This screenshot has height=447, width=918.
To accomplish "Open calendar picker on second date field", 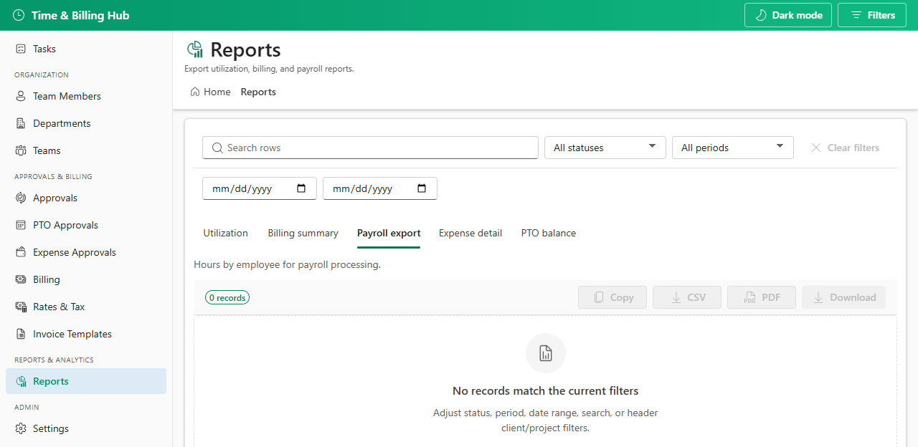I will (x=422, y=188).
